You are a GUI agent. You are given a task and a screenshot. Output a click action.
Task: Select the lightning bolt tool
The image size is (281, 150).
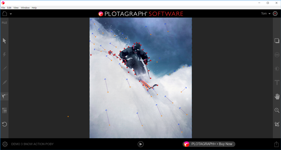(x=4, y=55)
